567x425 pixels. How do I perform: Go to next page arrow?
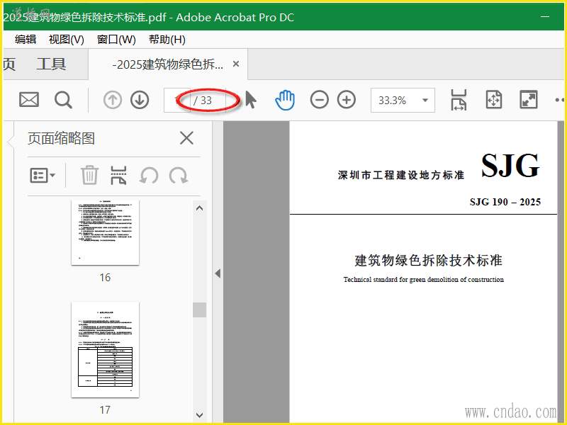140,100
